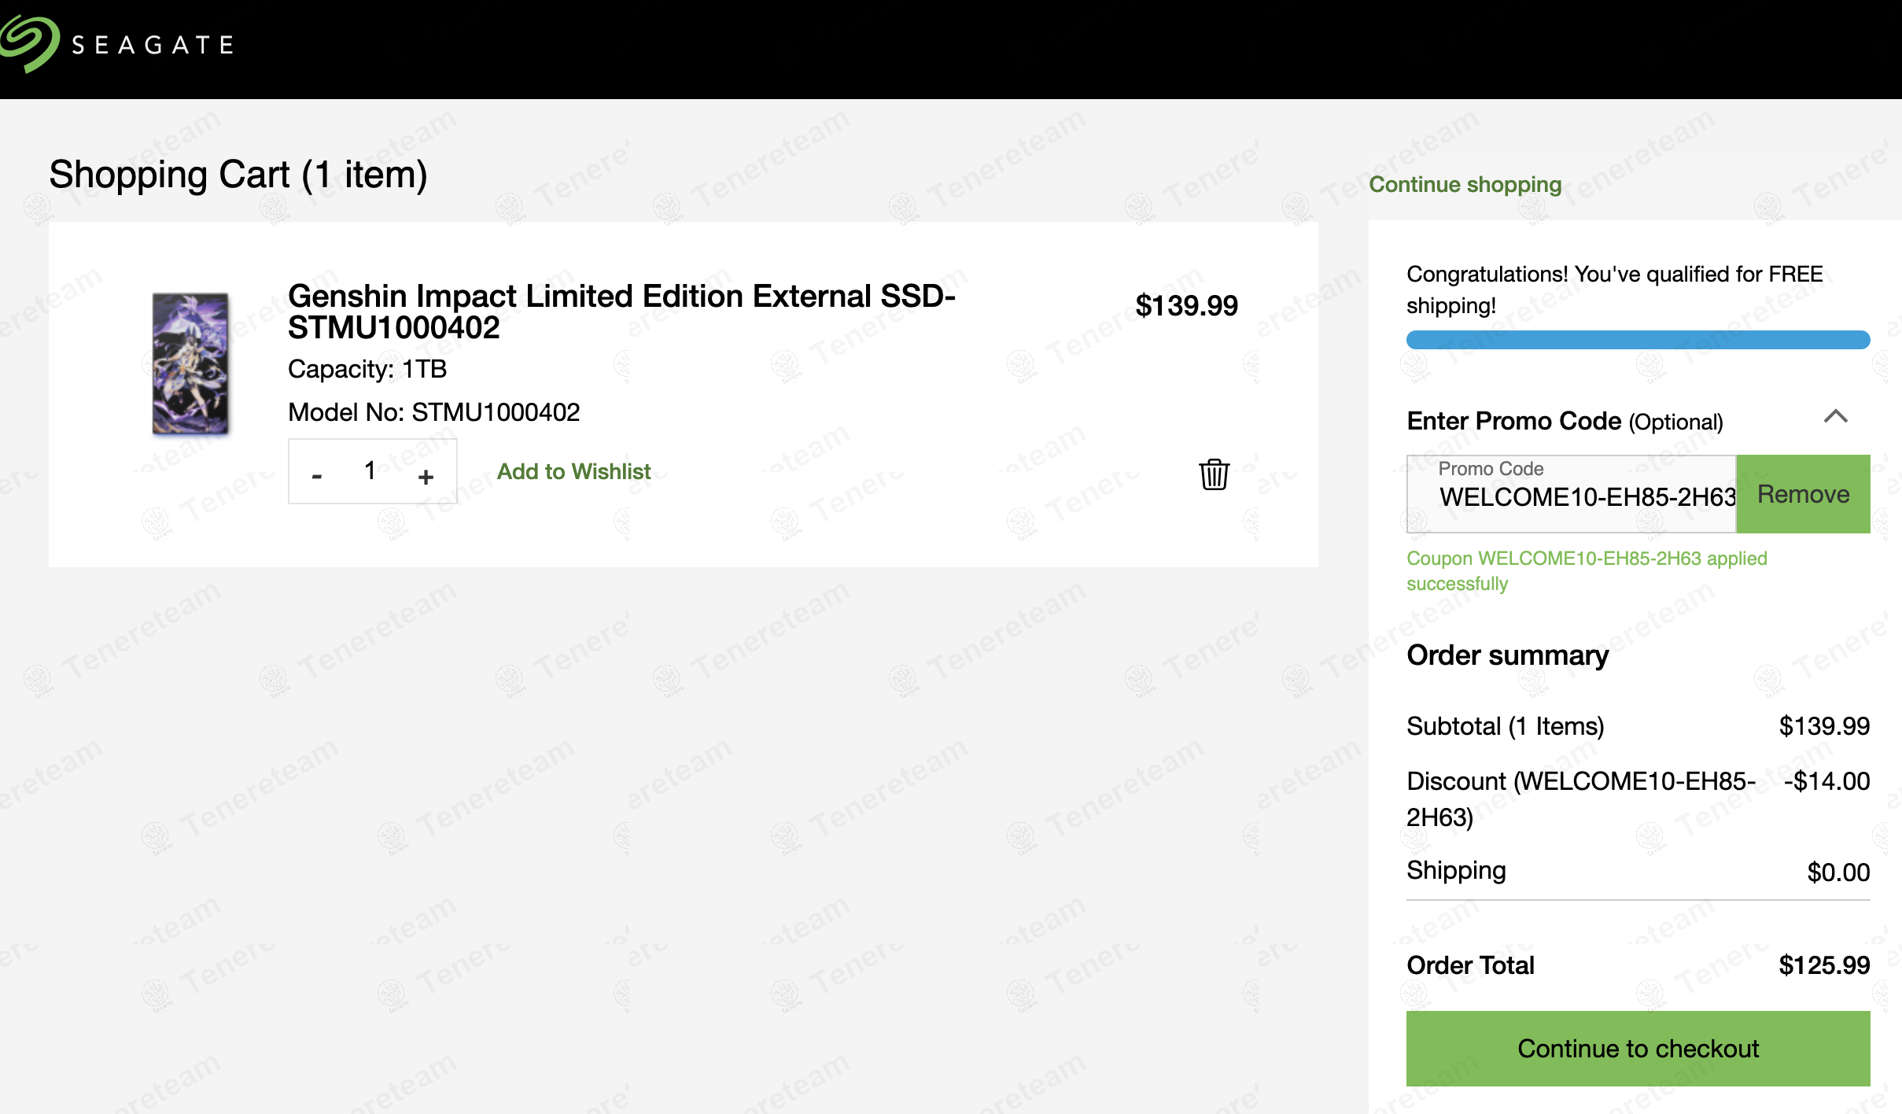Click the coupon applied successfully message
Image resolution: width=1902 pixels, height=1114 pixels.
point(1586,570)
